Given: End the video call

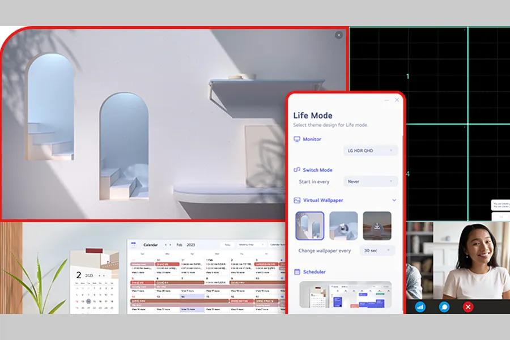Looking at the screenshot, I should (x=467, y=307).
